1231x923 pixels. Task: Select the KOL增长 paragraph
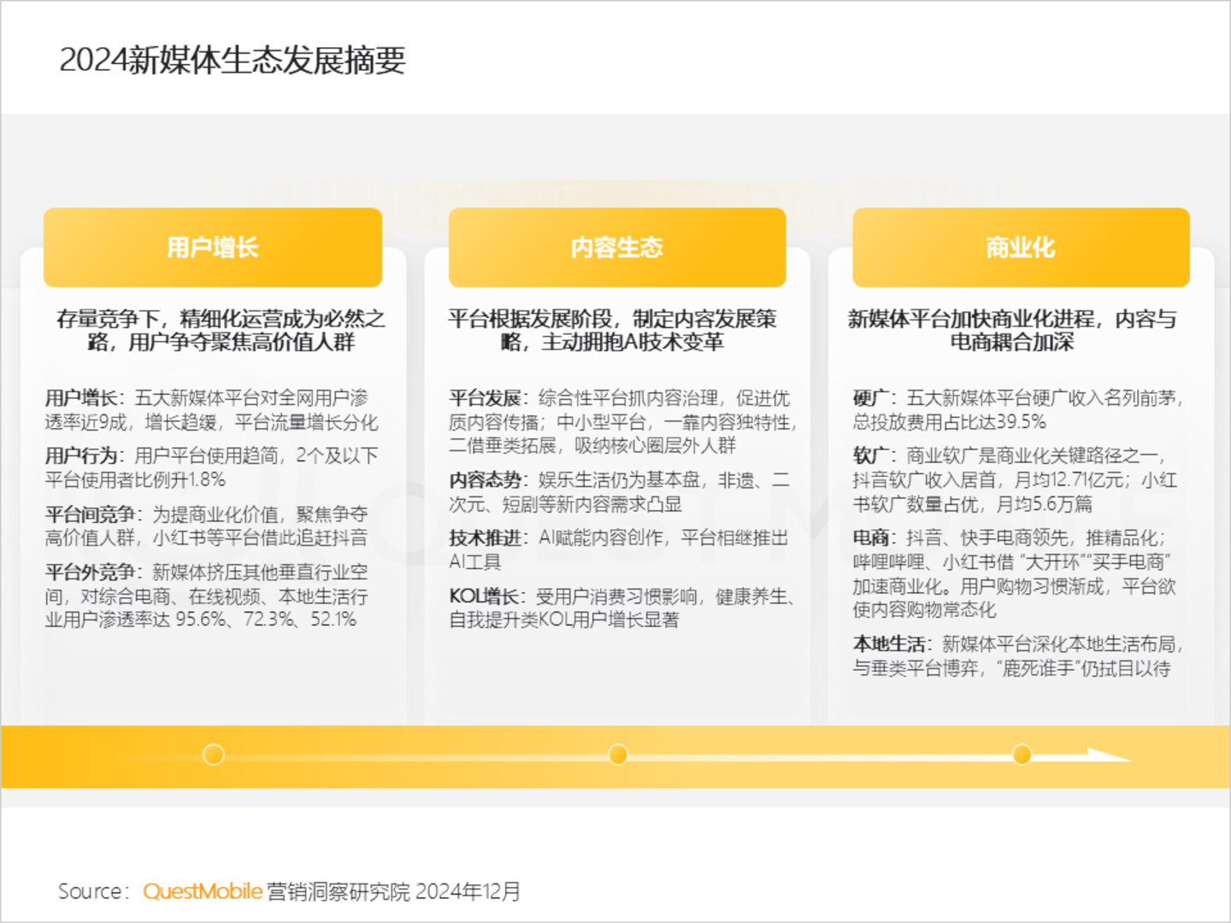coord(622,608)
